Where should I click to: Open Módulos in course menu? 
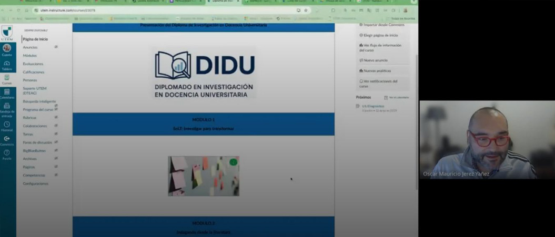tap(30, 56)
